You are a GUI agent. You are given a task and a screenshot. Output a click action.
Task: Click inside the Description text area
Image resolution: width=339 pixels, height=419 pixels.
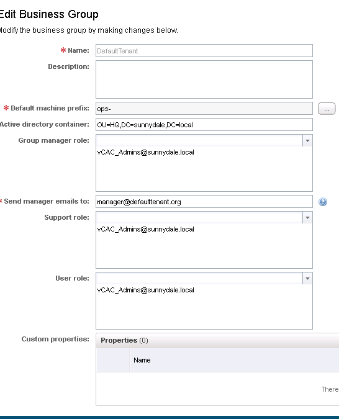[x=204, y=79]
